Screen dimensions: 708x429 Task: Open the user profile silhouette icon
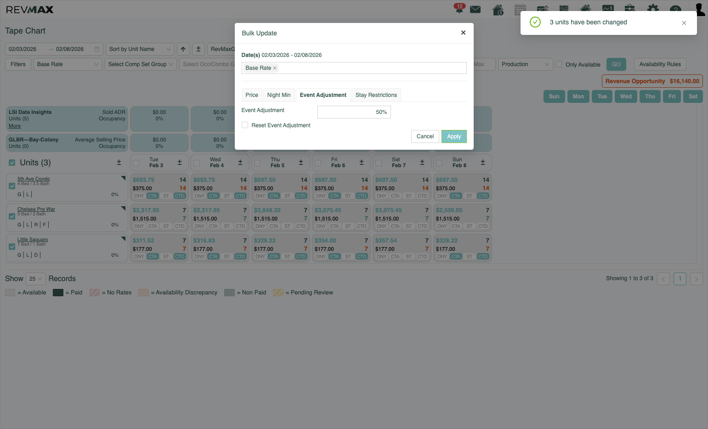coord(700,9)
